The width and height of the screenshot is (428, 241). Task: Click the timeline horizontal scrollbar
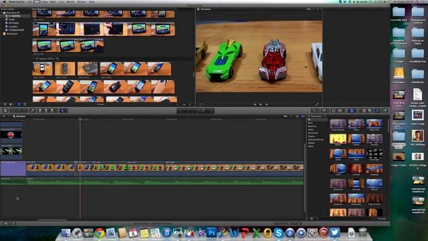[x=52, y=220]
